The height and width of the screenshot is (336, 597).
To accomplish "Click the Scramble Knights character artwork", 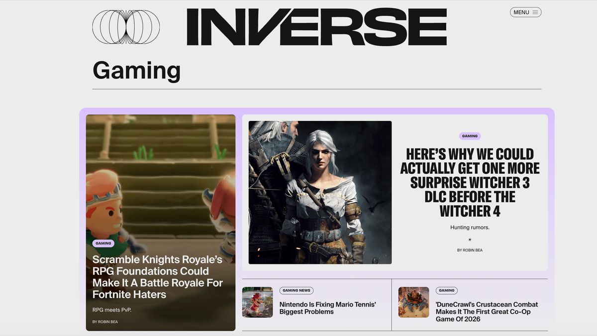I will [x=160, y=174].
